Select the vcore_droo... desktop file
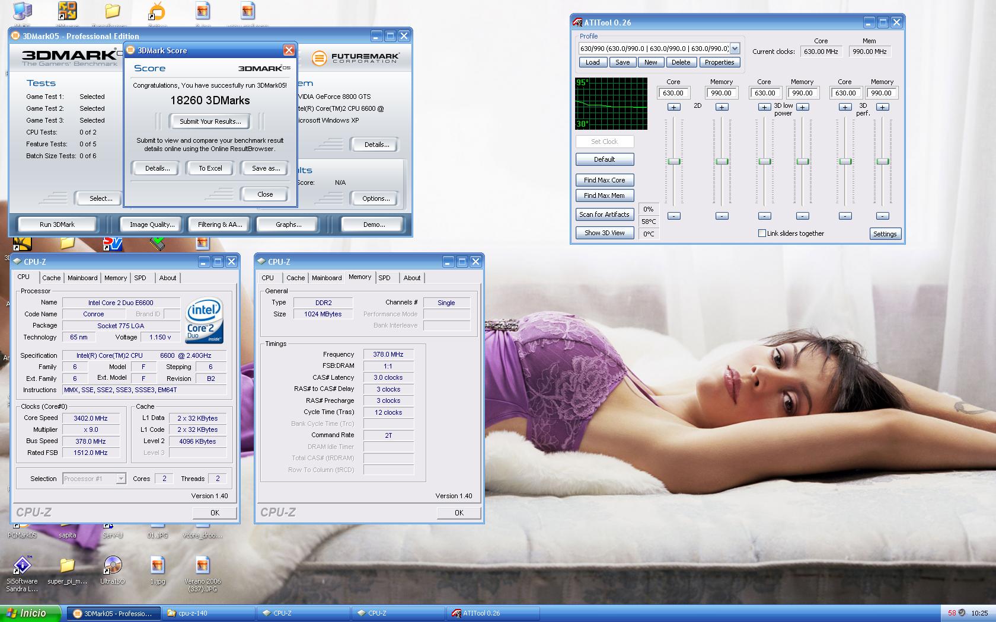The image size is (996, 622). pyautogui.click(x=203, y=531)
